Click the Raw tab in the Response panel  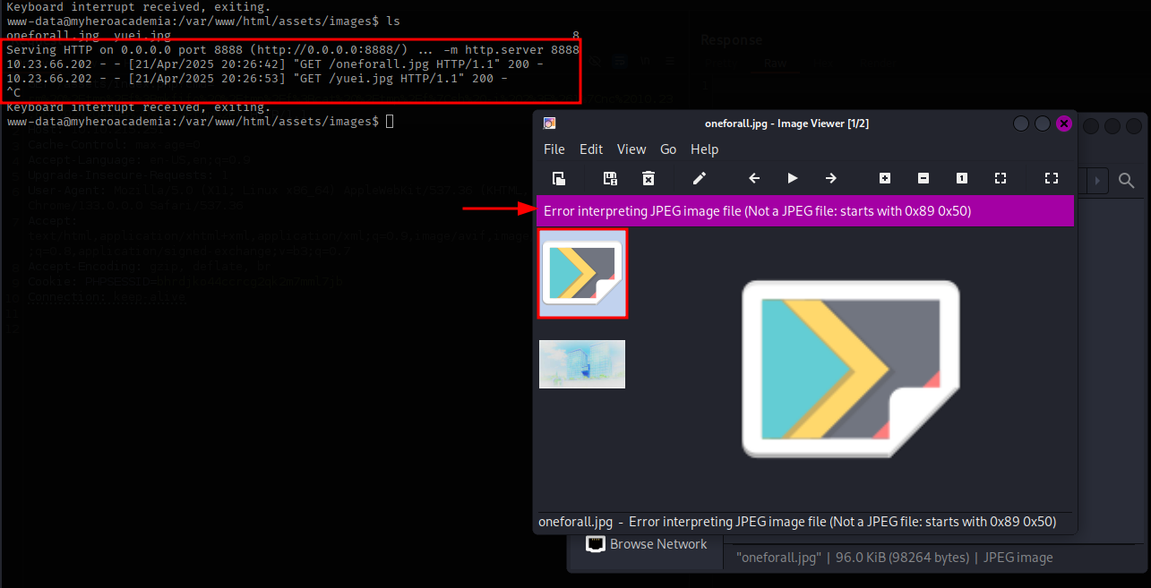[x=774, y=64]
